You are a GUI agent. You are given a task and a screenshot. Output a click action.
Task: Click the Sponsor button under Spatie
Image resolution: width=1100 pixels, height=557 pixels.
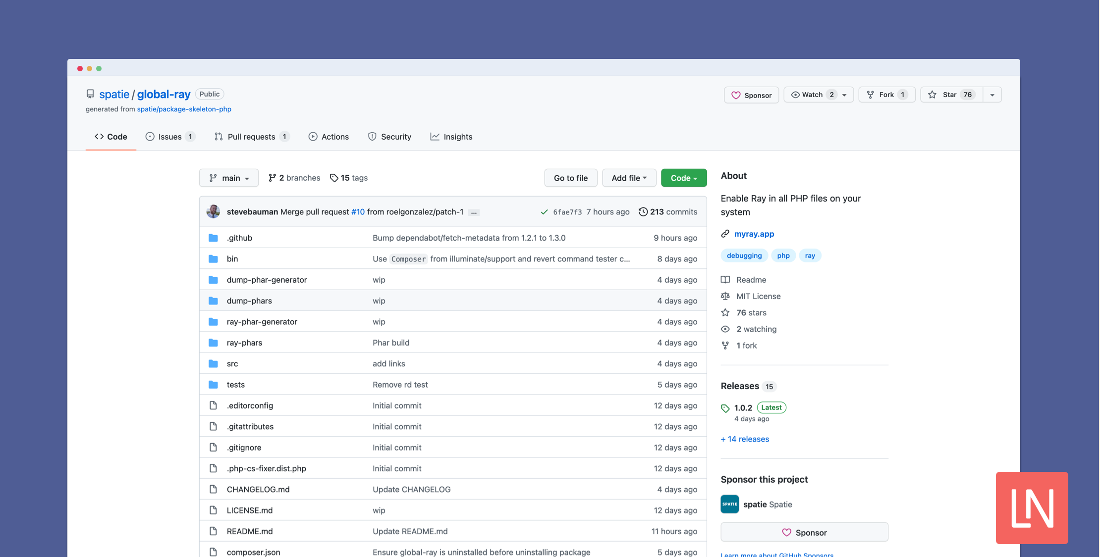pos(804,532)
